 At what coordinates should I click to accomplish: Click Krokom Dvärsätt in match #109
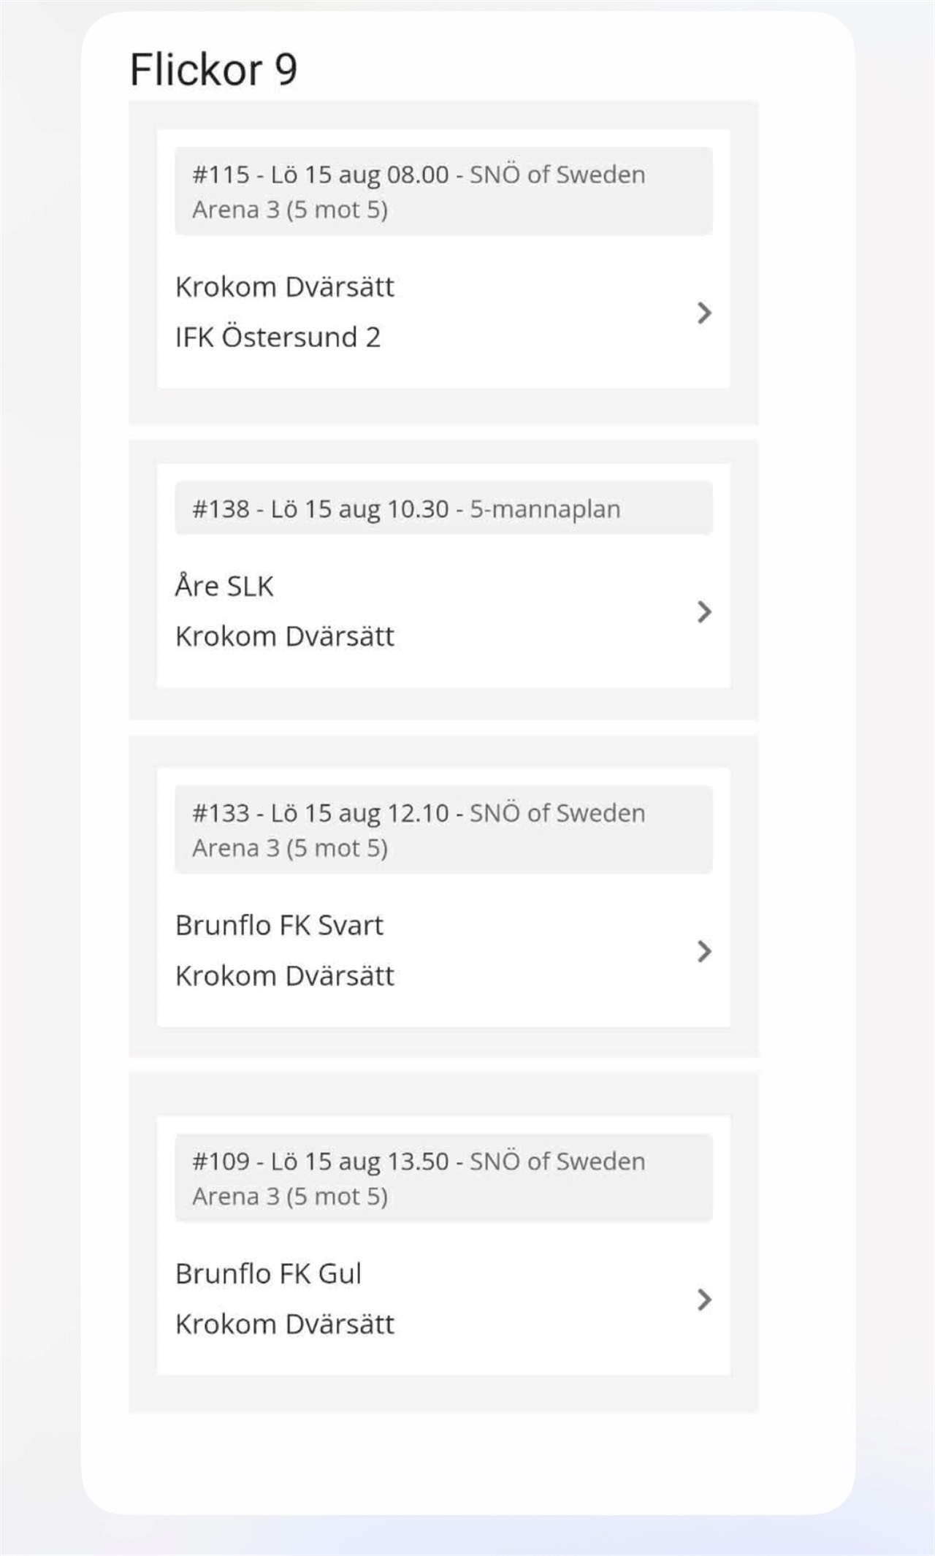285,1324
